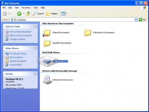Select Skunkie's Documents folder icon

tap(47, 43)
